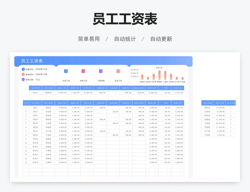This screenshot has height=192, width=250.
Task: Click the 30,000.00 axis label in chart
Action: [135, 70]
